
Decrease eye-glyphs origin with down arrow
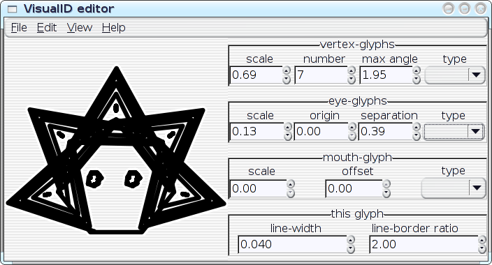352,136
